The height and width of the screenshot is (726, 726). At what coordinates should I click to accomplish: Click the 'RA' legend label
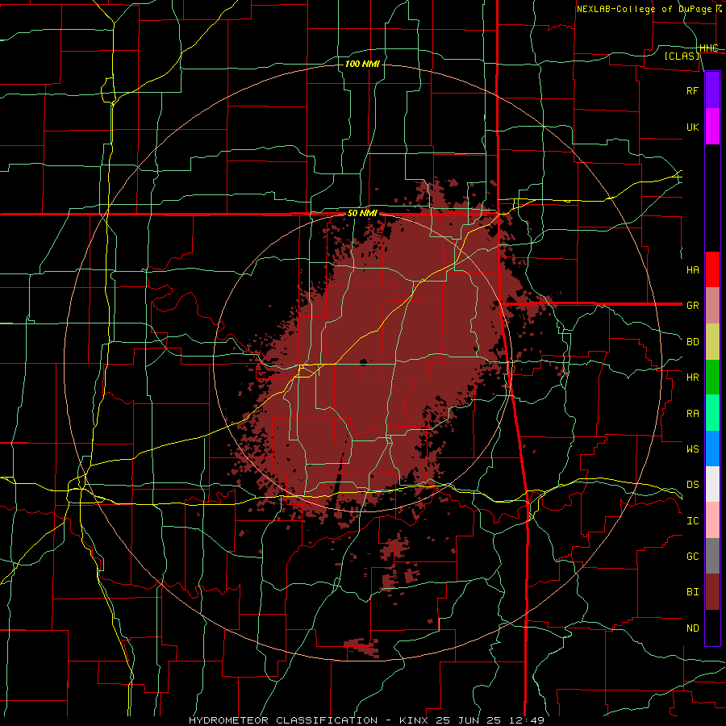[692, 414]
